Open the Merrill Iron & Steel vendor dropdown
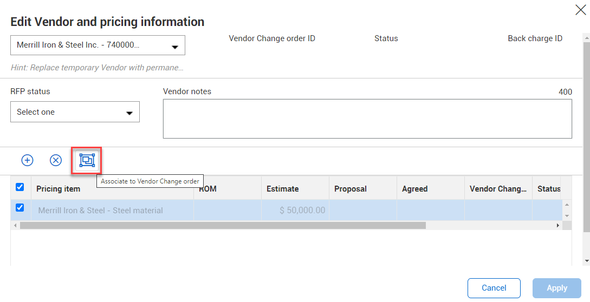This screenshot has width=590, height=302. pos(98,45)
